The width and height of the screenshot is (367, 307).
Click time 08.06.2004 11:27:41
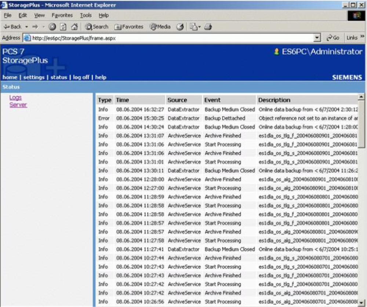click(x=140, y=249)
